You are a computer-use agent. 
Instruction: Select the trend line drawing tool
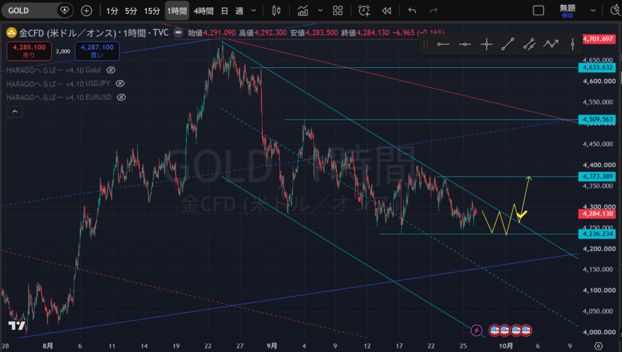click(x=507, y=44)
